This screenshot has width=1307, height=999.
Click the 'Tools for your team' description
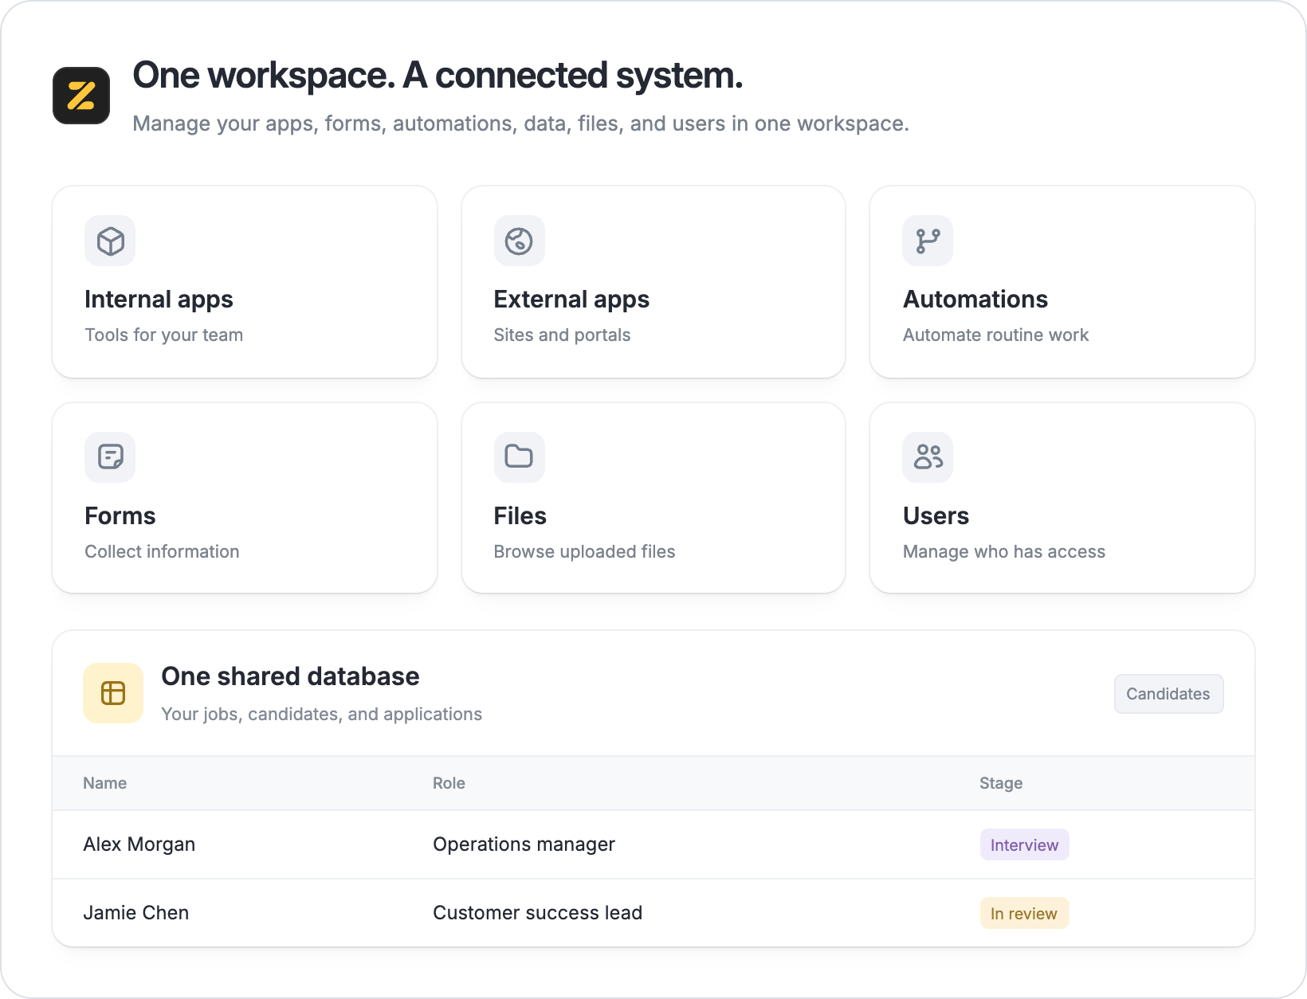164,335
